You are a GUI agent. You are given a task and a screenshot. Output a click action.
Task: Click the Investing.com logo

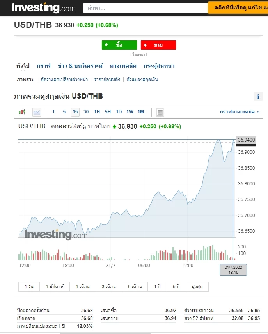click(x=44, y=8)
